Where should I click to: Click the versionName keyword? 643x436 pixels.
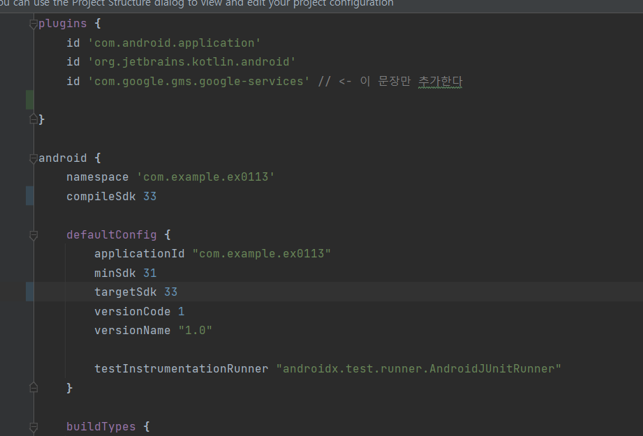point(133,330)
